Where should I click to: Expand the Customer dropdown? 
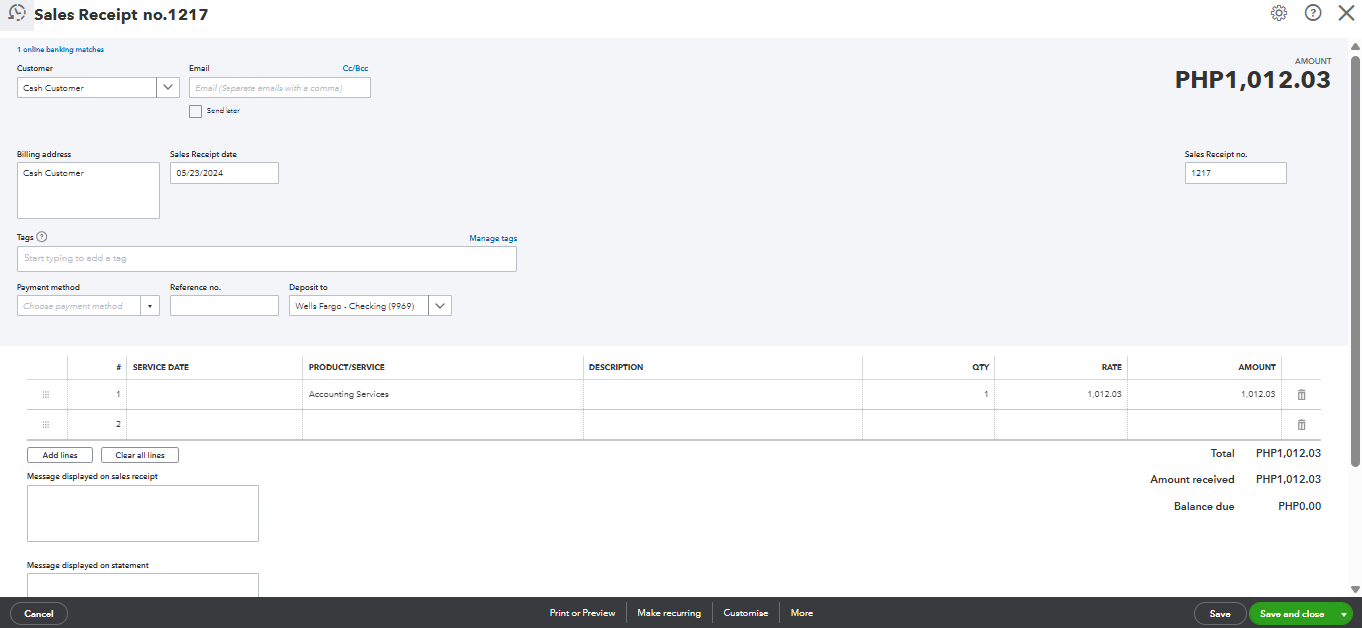tap(168, 87)
